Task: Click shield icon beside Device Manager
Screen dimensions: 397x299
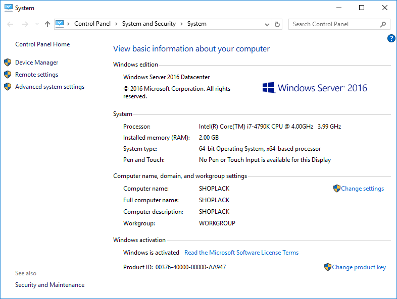Action: coord(8,63)
